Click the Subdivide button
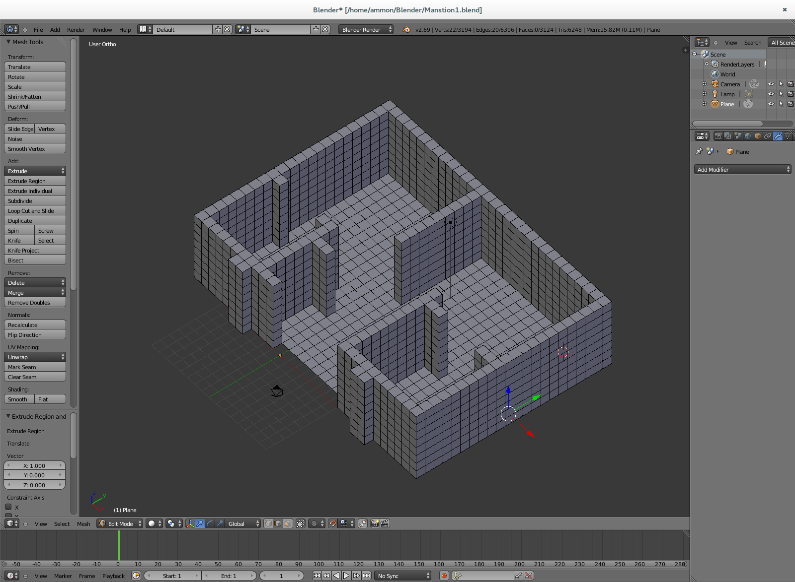The width and height of the screenshot is (795, 582). [x=35, y=201]
